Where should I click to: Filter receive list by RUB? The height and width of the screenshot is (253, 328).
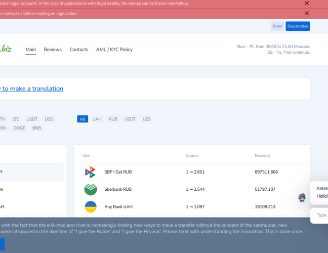(113, 119)
